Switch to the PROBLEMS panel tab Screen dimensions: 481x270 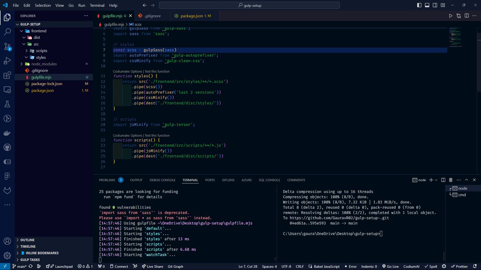point(111,180)
